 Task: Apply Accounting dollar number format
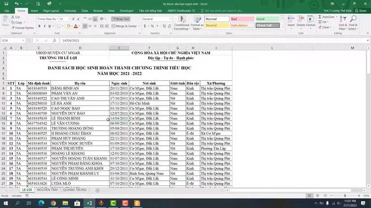tap(145, 26)
